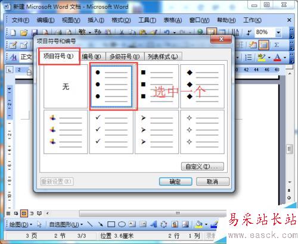Insert clip art
Screen dimensions: 298x244
pos(175,224)
